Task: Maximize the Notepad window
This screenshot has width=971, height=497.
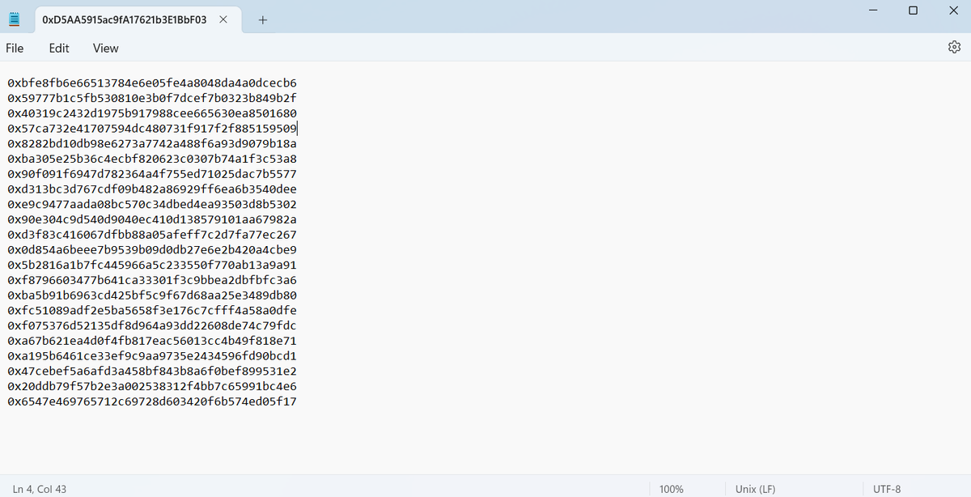Action: 913,11
